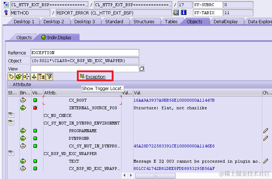
Task: Open the Tables tab
Action: [171, 21]
